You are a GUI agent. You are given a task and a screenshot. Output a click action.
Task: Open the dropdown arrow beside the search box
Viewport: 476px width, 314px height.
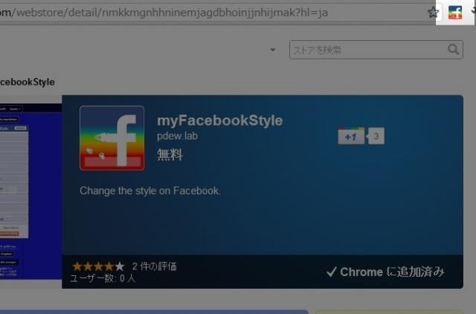[x=273, y=50]
